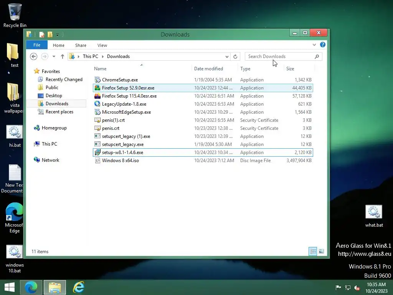Select Recycle Bin on desktop

tap(15, 15)
